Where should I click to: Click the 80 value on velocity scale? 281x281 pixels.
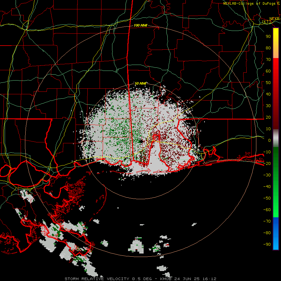click(x=268, y=48)
